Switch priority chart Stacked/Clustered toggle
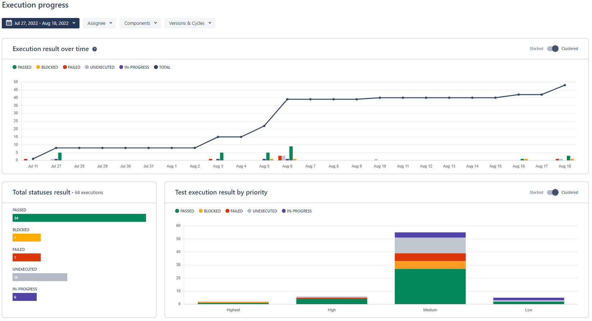Image resolution: width=592 pixels, height=321 pixels. [x=553, y=193]
